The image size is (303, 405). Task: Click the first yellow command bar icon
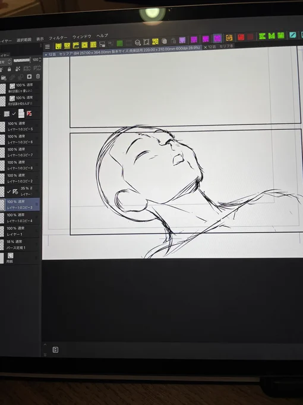point(58,46)
